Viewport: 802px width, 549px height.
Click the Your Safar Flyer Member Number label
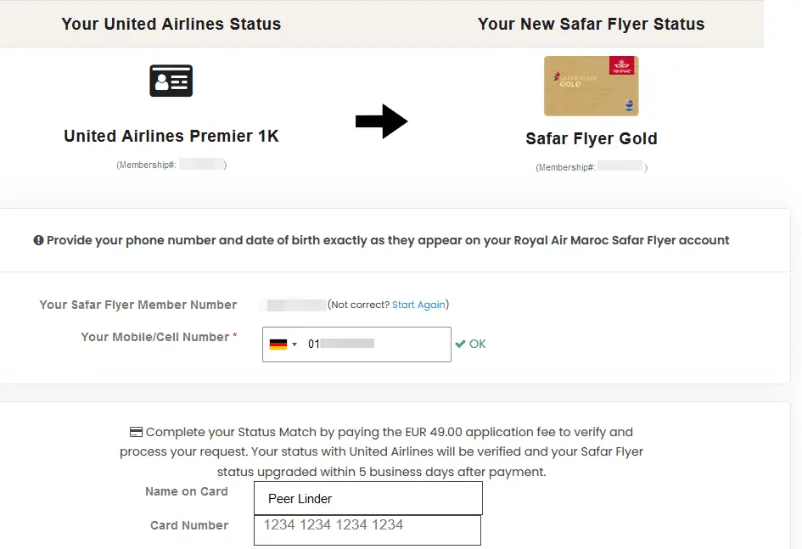pos(138,305)
